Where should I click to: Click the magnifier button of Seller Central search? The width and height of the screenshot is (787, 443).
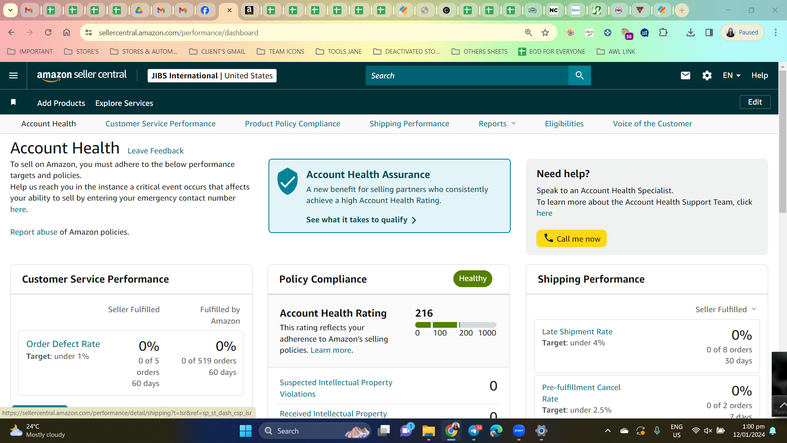(x=580, y=75)
